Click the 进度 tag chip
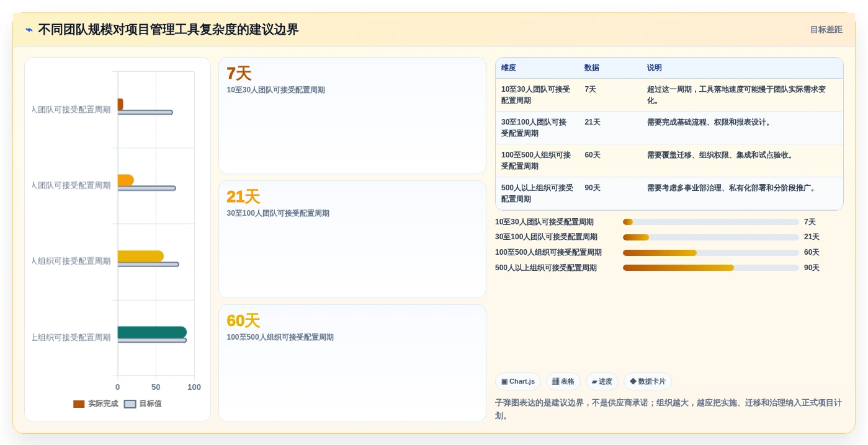Image resolution: width=868 pixels, height=445 pixels. (x=602, y=382)
